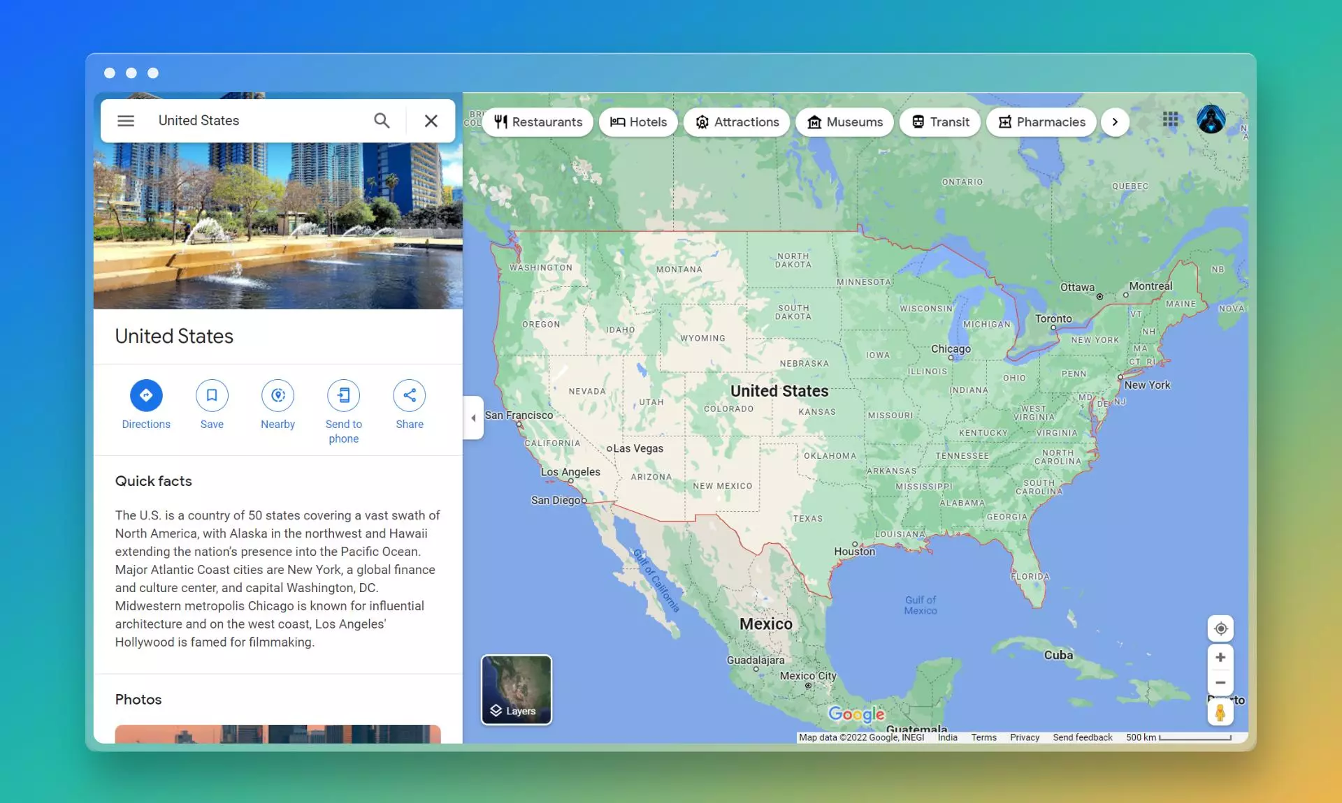Search Nearby places icon
This screenshot has width=1342, height=803.
[x=277, y=395]
